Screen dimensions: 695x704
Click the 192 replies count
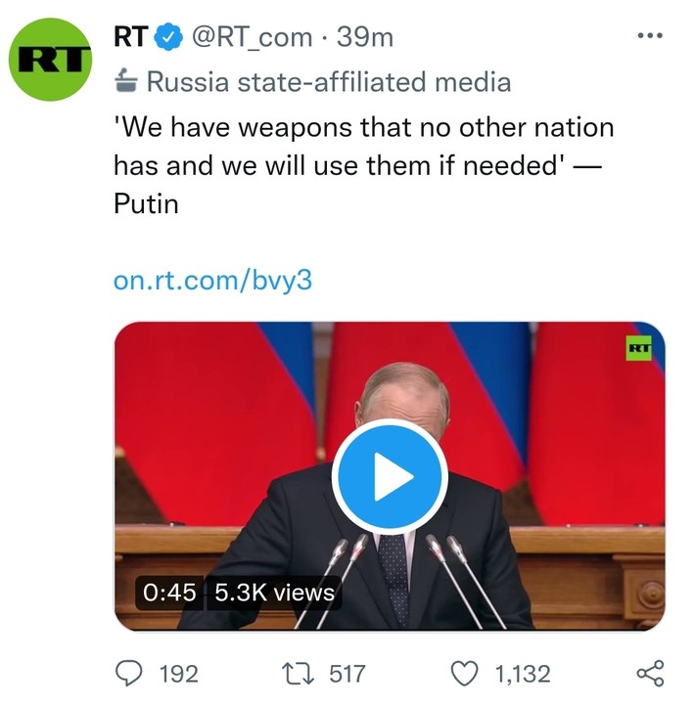[x=177, y=673]
